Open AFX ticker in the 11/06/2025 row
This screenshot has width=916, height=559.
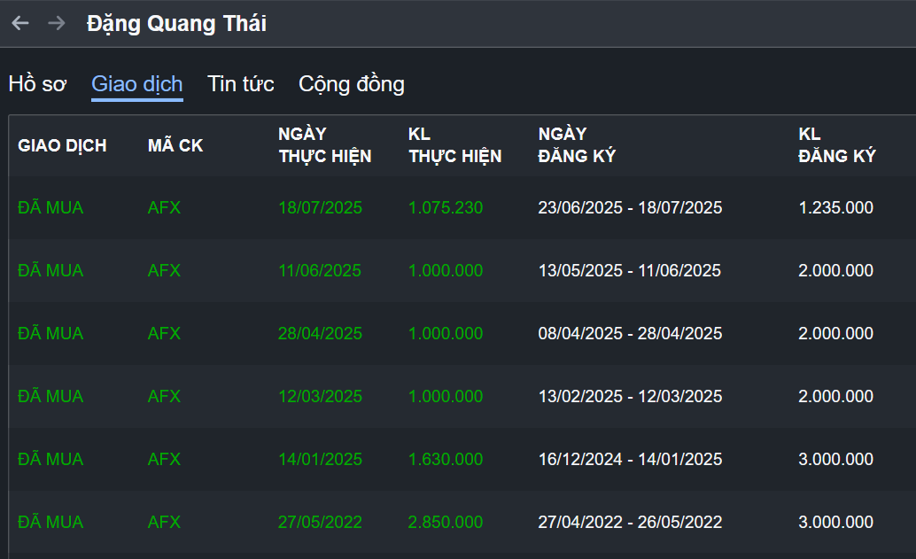tap(164, 270)
